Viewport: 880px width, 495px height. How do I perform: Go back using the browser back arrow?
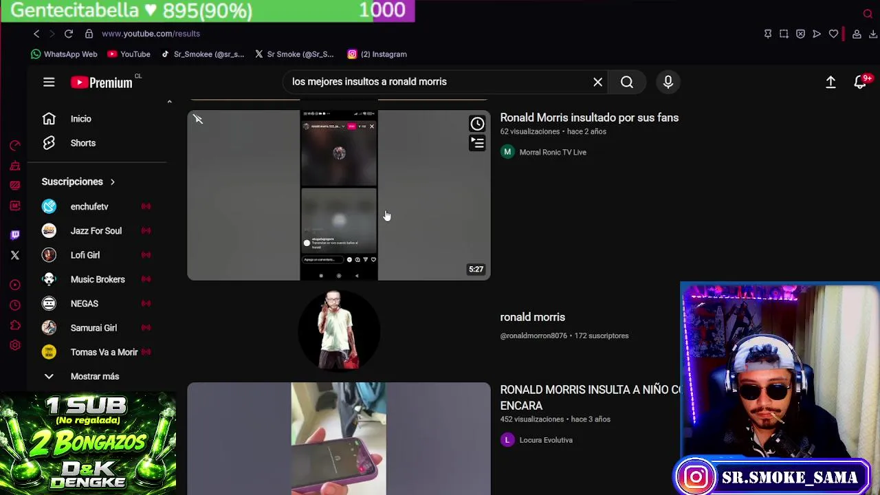(x=36, y=34)
